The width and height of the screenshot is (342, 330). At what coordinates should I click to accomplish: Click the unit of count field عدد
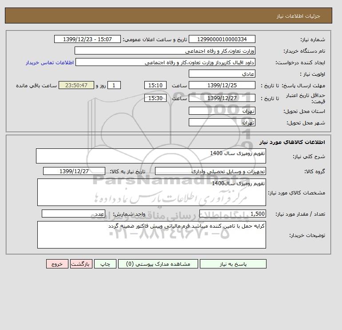click(x=73, y=214)
